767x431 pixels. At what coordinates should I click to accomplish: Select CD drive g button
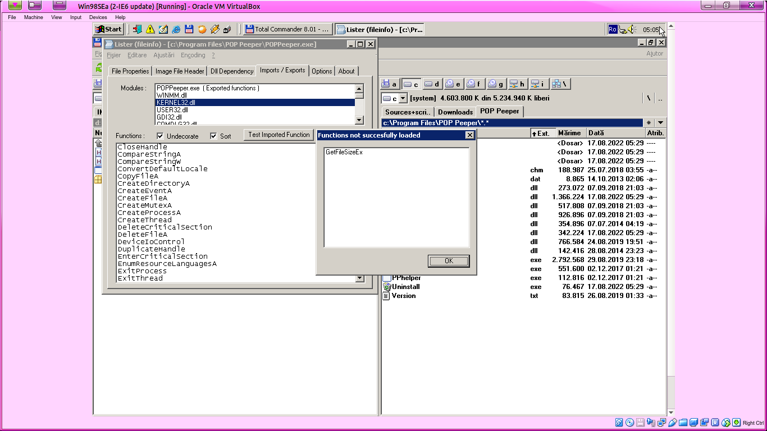[496, 84]
